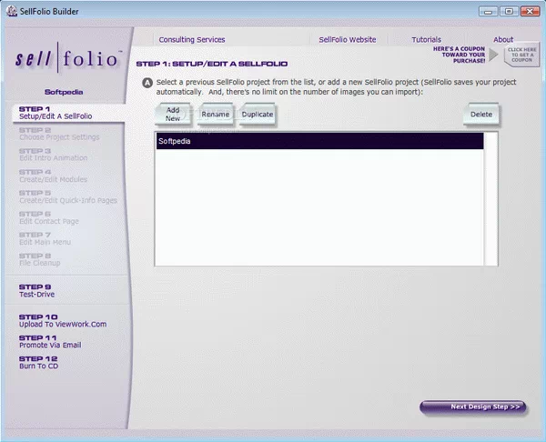This screenshot has height=442, width=546.
Task: Select Step 8 File Cleanup
Action: click(x=40, y=259)
